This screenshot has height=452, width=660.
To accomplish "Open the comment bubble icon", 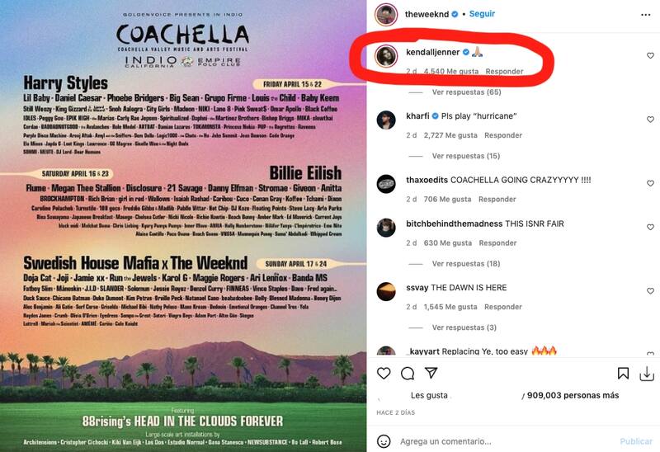I will (408, 374).
